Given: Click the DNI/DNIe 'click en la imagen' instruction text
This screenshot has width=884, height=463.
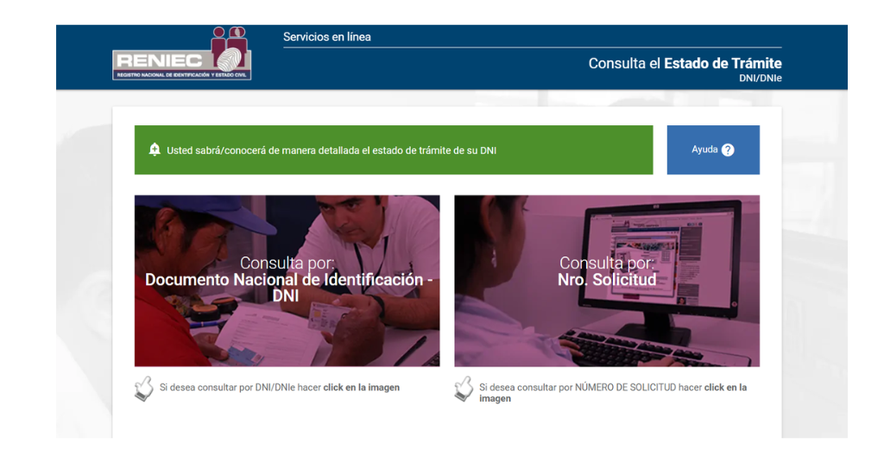Looking at the screenshot, I should [280, 388].
